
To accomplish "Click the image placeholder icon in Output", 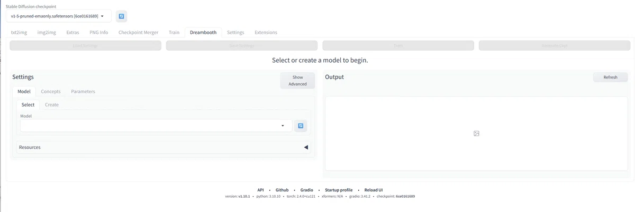I will point(476,133).
